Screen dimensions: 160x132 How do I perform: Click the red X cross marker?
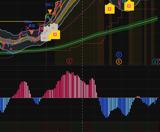(27, 28)
